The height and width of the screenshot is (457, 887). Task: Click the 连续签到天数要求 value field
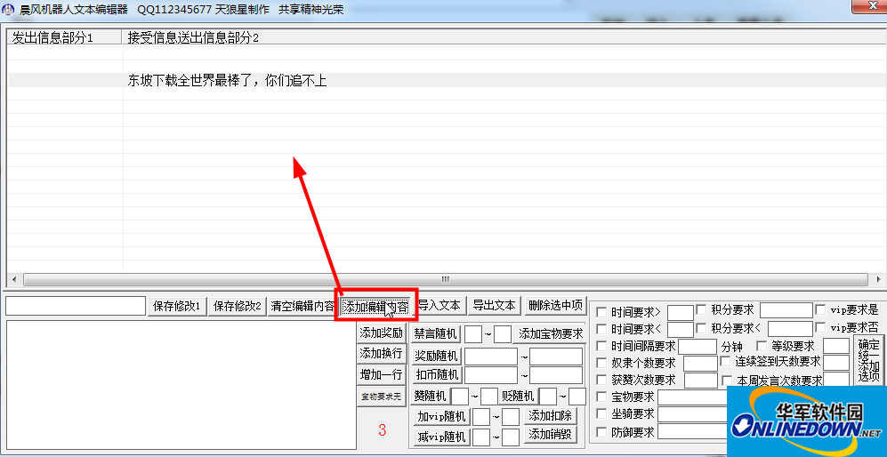tap(836, 363)
